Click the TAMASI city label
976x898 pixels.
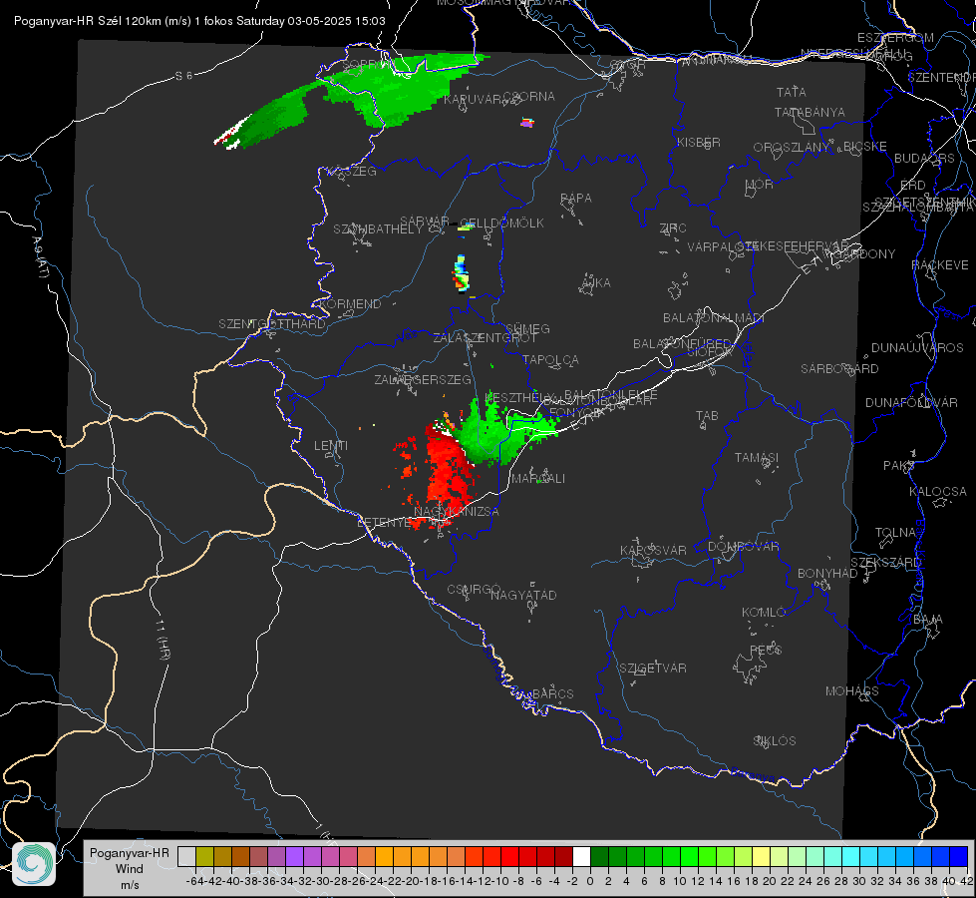click(x=757, y=457)
